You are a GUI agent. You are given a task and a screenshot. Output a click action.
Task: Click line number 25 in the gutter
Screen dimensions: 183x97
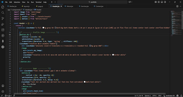pyautogui.click(x=10, y=66)
